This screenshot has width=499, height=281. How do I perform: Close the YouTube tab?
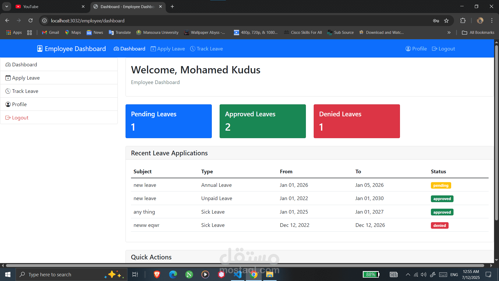point(83,7)
